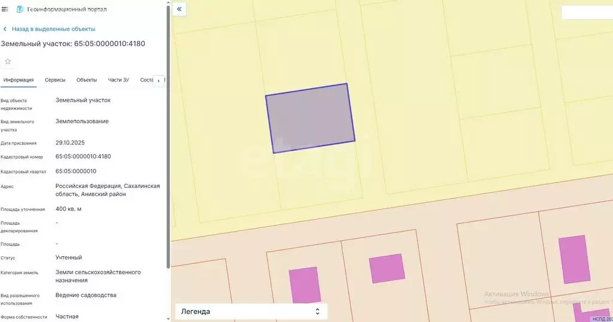Open the hamburger main menu
Screen dimensions: 613x322
click(x=5, y=9)
